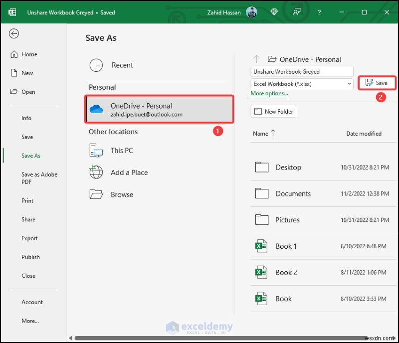Click More... in the sidebar
399x343 pixels.
pos(30,321)
